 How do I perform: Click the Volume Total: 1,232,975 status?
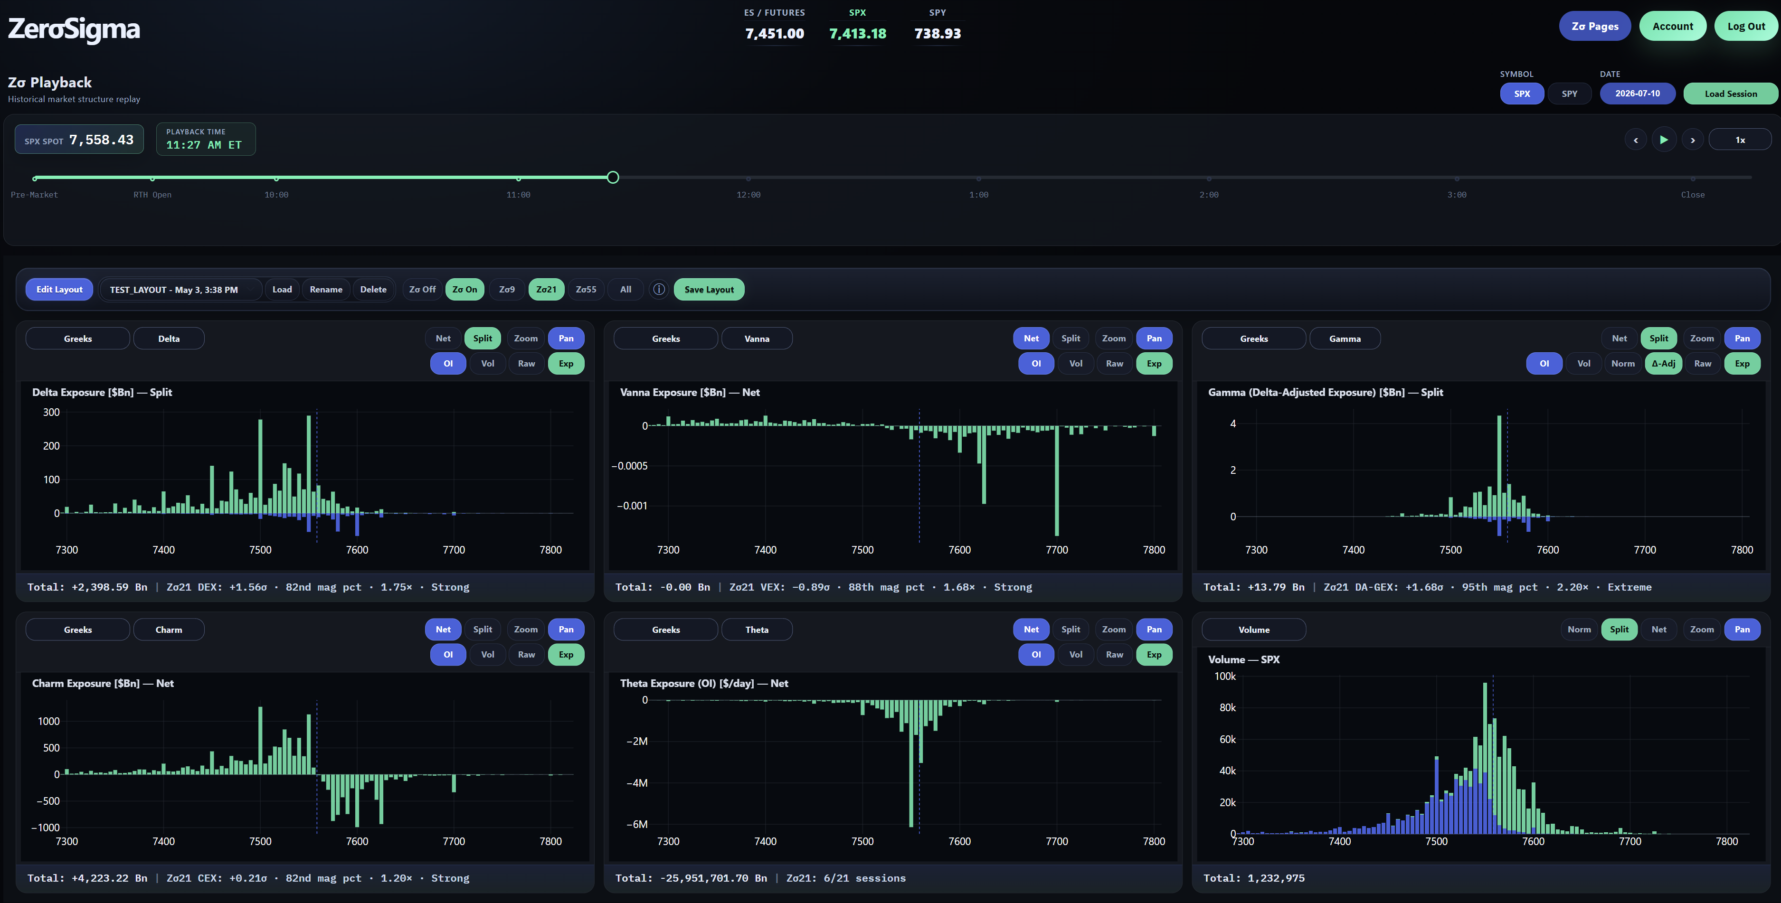point(1253,877)
